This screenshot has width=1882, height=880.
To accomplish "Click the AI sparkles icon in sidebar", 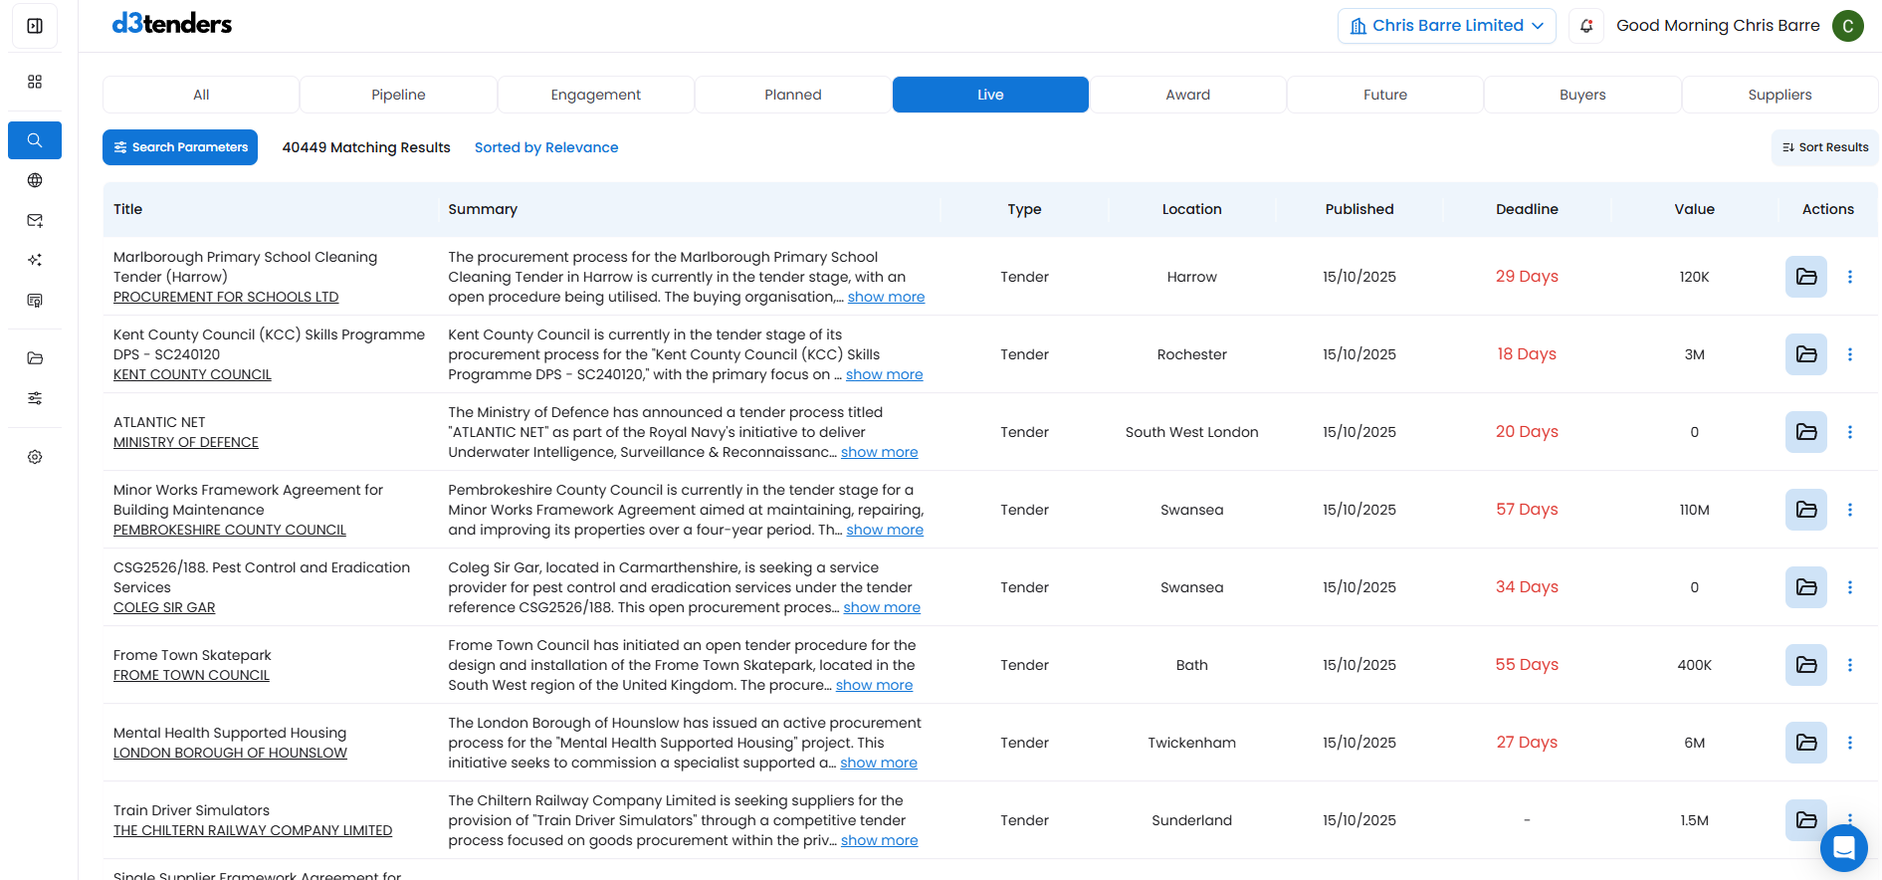I will coord(35,260).
